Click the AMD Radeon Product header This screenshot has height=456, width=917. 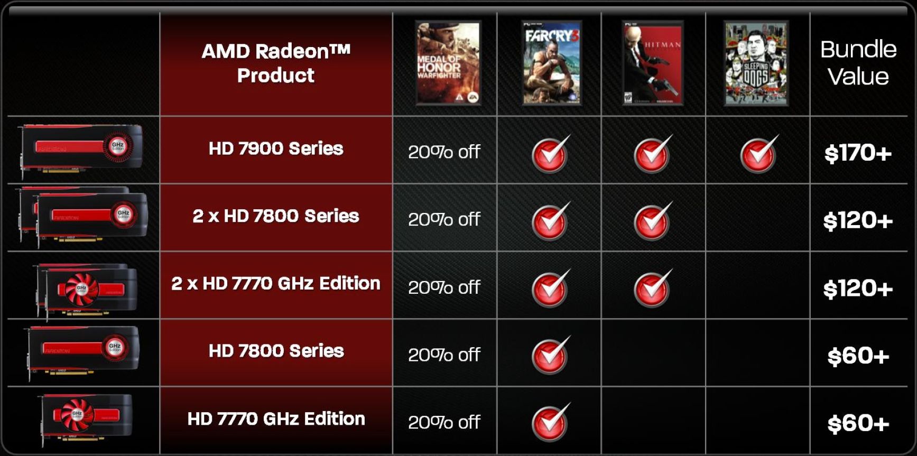point(276,63)
